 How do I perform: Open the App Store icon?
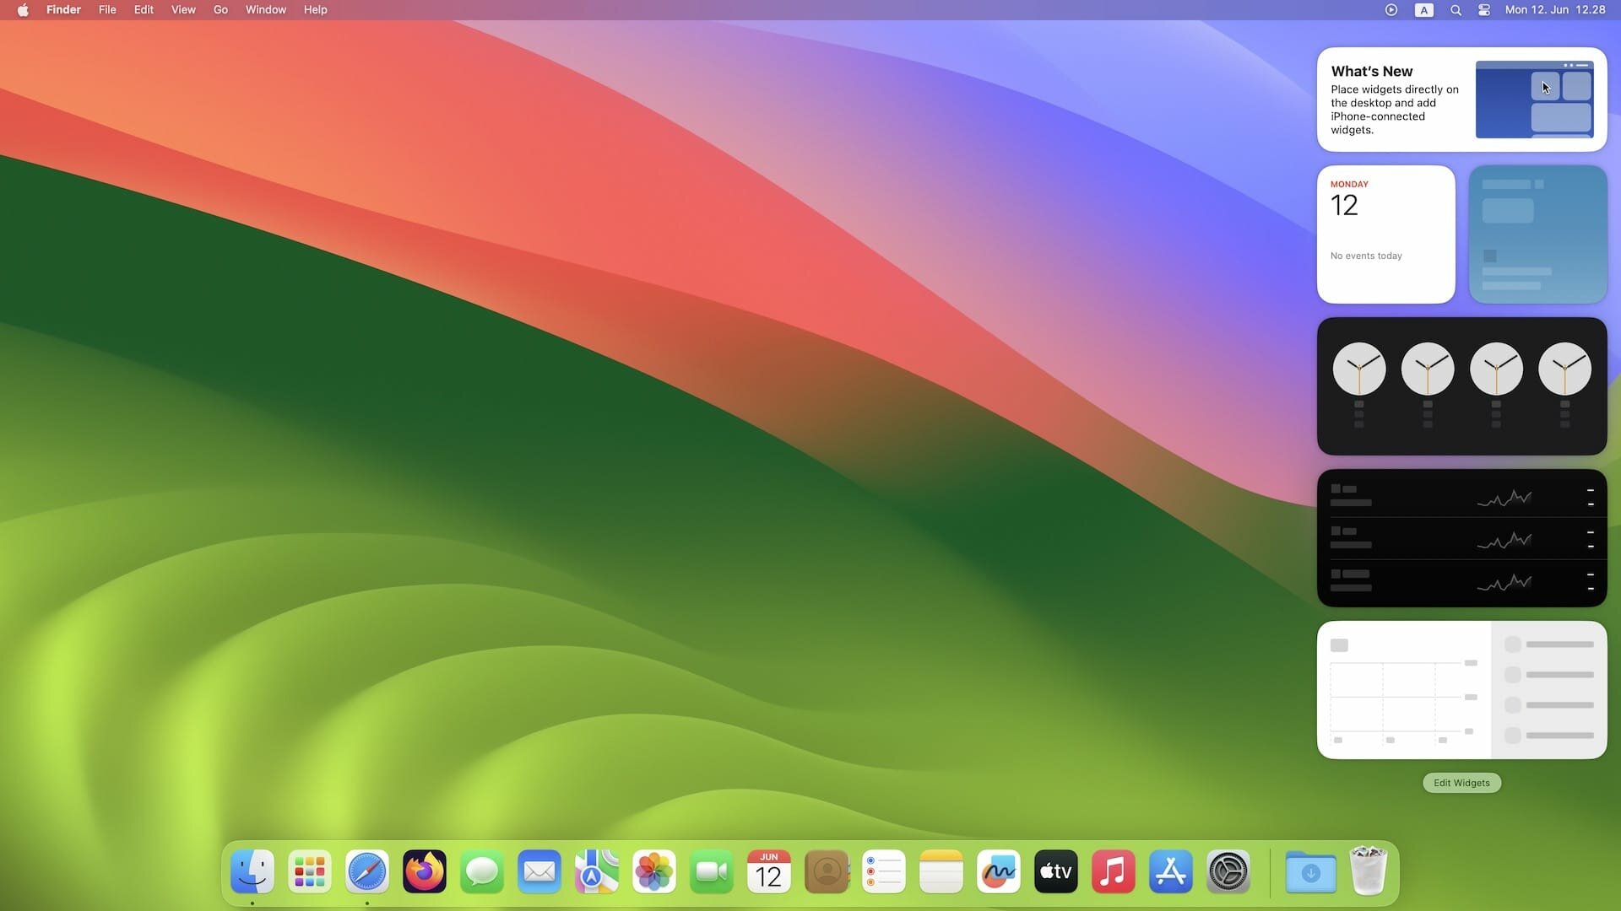(1171, 871)
